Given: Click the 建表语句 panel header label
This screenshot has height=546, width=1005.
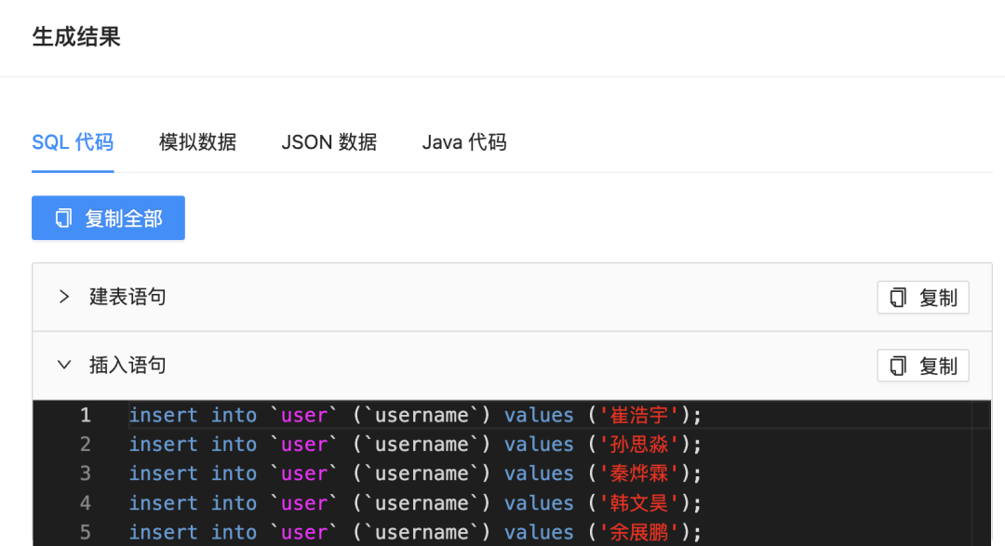Looking at the screenshot, I should 127,297.
